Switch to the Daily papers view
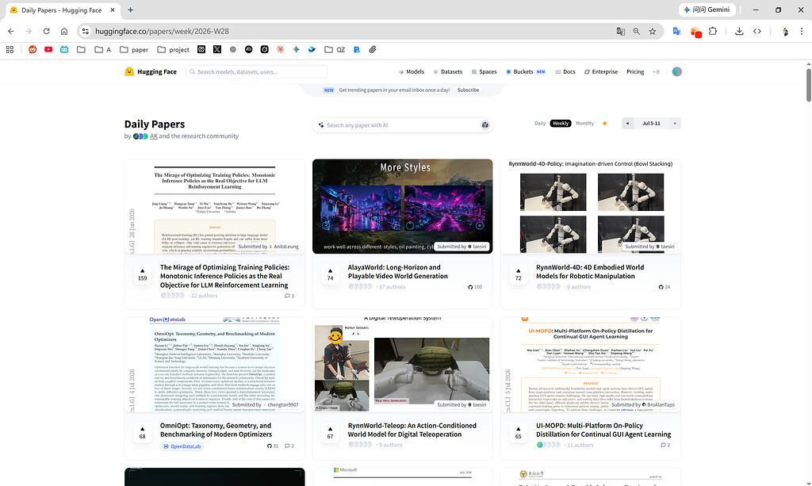Image resolution: width=812 pixels, height=486 pixels. [540, 124]
